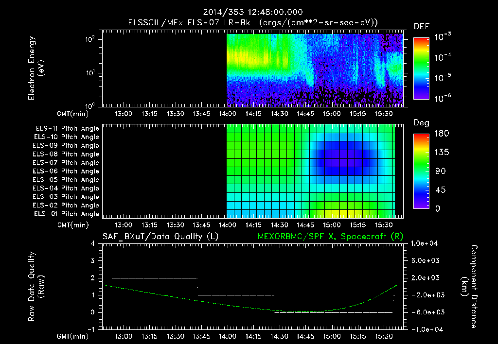Click the ELS-10 Pitch Angle row label
Image resolution: width=498 pixels, height=344 pixels.
tap(67, 137)
